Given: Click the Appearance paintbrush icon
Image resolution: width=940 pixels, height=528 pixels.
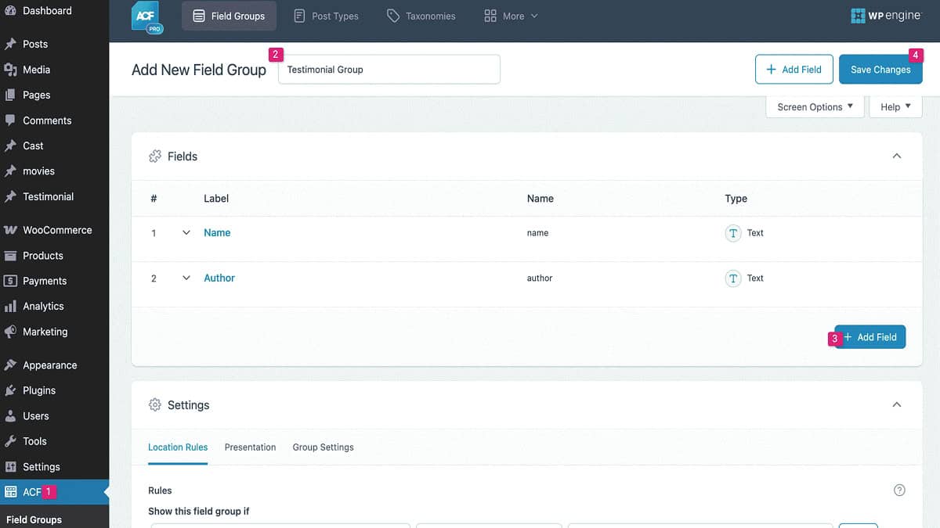Looking at the screenshot, I should tap(10, 365).
